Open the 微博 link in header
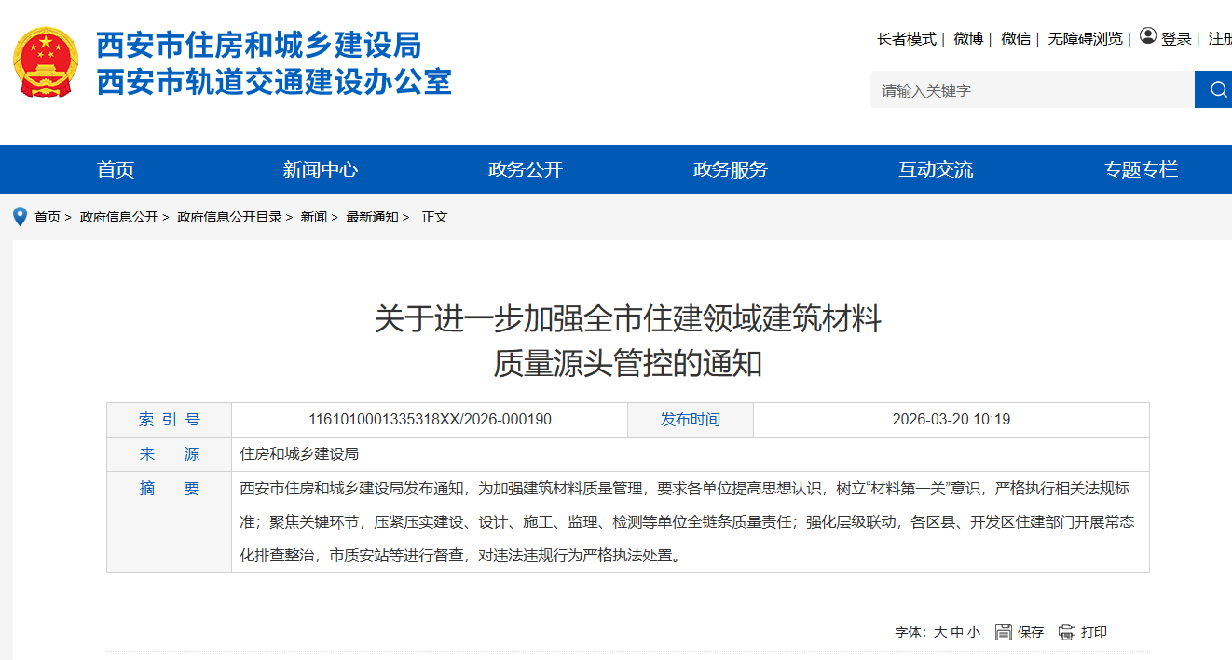Screen dimensions: 1232x660 (x=968, y=38)
